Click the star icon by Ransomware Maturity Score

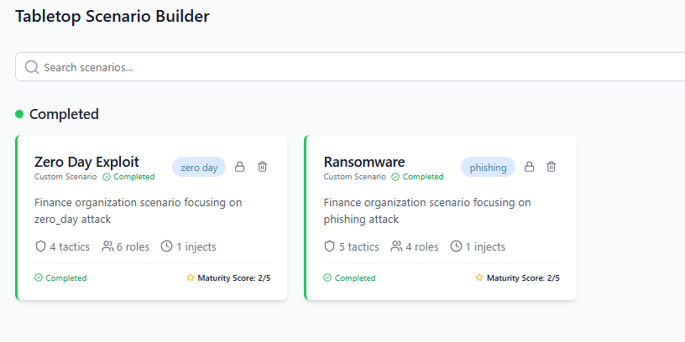pos(479,277)
